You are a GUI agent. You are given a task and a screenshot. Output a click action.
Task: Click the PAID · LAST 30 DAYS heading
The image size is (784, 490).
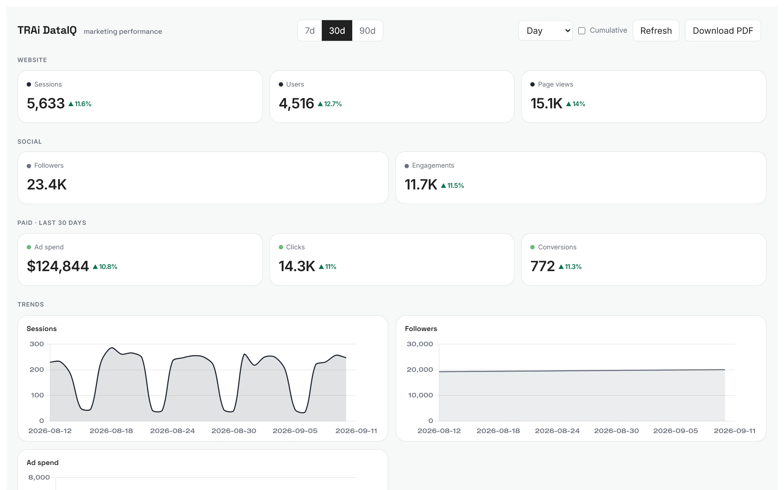[x=52, y=223]
